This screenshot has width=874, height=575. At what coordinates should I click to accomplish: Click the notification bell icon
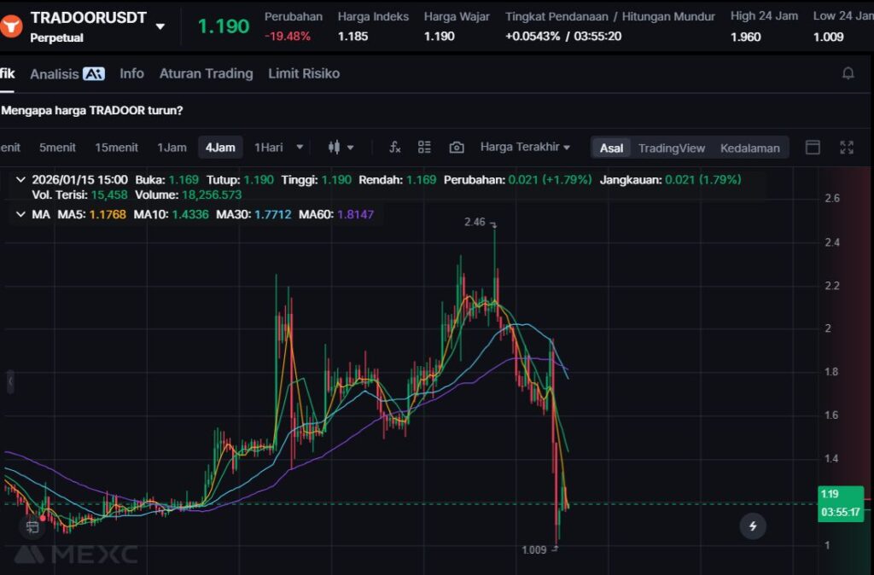848,73
